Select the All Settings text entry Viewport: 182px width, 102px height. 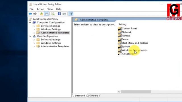[x=128, y=54]
